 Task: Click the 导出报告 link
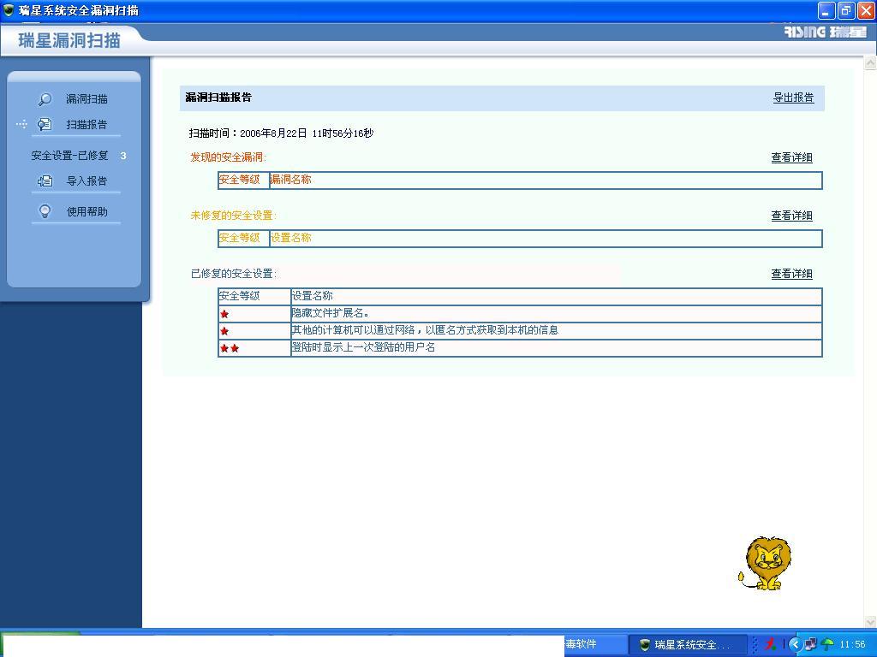point(793,98)
